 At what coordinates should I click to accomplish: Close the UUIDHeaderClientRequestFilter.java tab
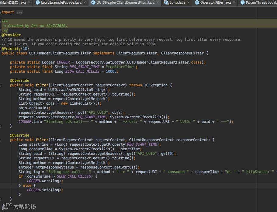pyautogui.click(x=158, y=3)
